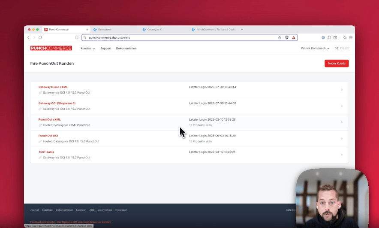Image resolution: width=379 pixels, height=228 pixels.
Task: Click the PunchCommerce logo
Action: pos(51,49)
